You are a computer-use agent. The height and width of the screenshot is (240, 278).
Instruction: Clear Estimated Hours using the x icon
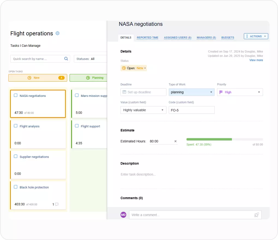[x=175, y=141]
